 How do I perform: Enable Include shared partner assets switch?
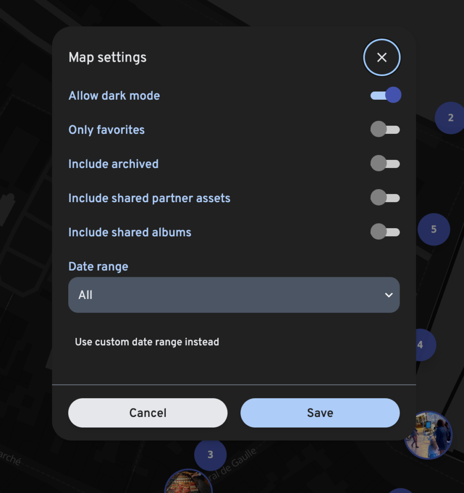385,198
